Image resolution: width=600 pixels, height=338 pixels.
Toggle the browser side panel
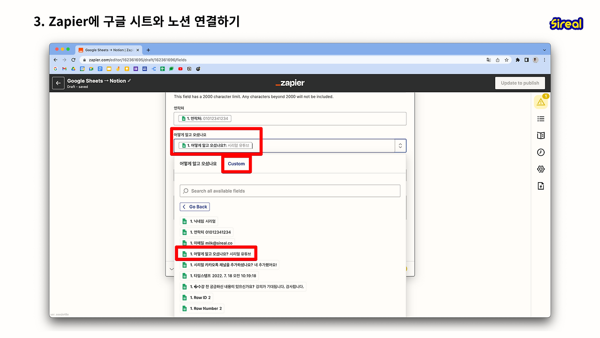coord(526,60)
